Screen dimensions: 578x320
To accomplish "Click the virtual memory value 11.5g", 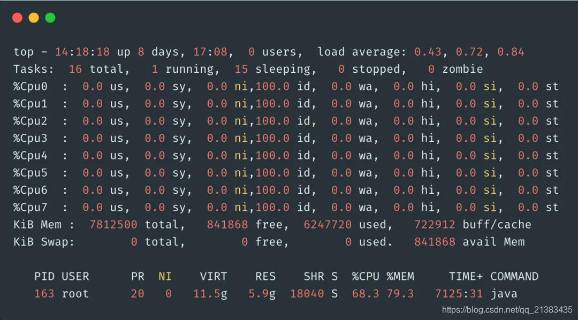I will tap(210, 294).
